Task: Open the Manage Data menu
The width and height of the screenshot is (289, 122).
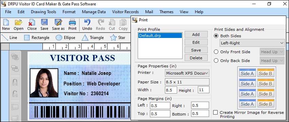Action: tap(94, 12)
